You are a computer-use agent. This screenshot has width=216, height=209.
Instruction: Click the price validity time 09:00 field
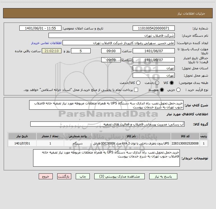coord(111,60)
